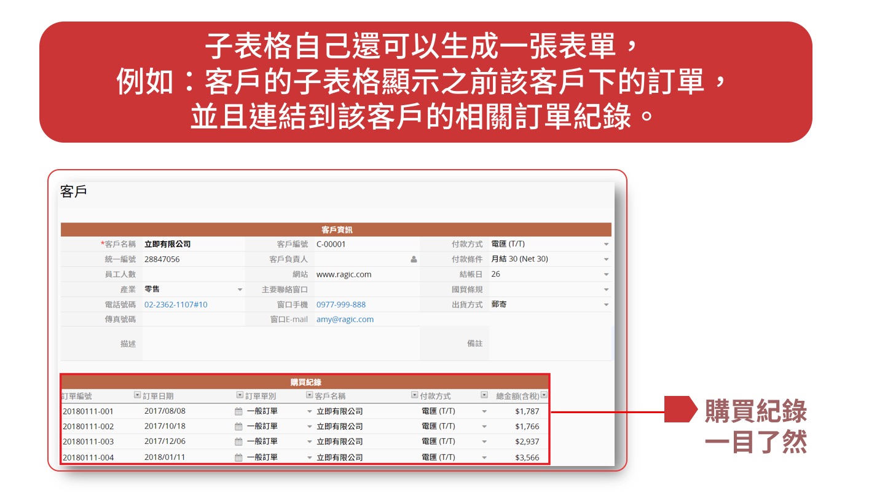
Task: Open the 付款方式 subtable column filter arrow
Action: point(484,395)
